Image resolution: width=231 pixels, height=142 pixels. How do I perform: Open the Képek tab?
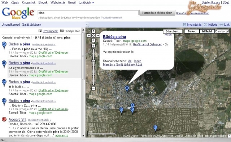pyautogui.click(x=15, y=3)
